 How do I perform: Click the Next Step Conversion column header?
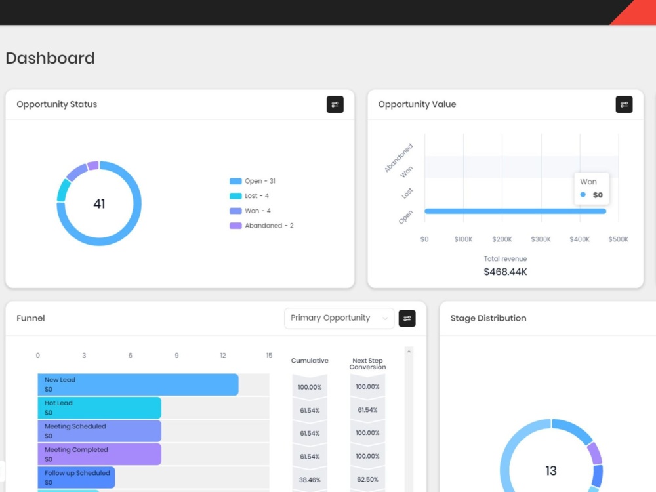click(x=367, y=363)
